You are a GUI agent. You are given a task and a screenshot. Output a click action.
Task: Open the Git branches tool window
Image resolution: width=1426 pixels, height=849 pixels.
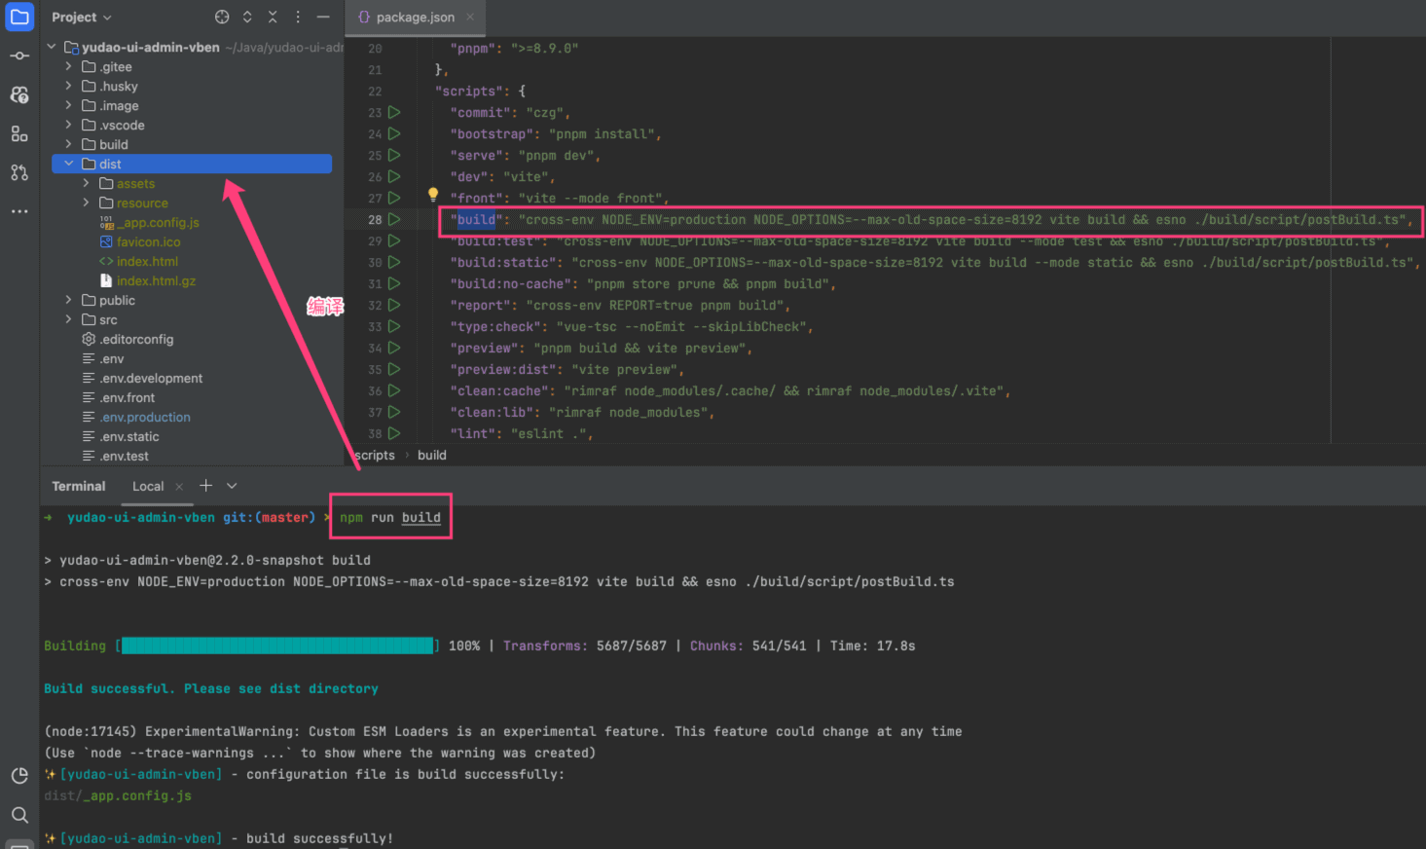click(x=19, y=172)
